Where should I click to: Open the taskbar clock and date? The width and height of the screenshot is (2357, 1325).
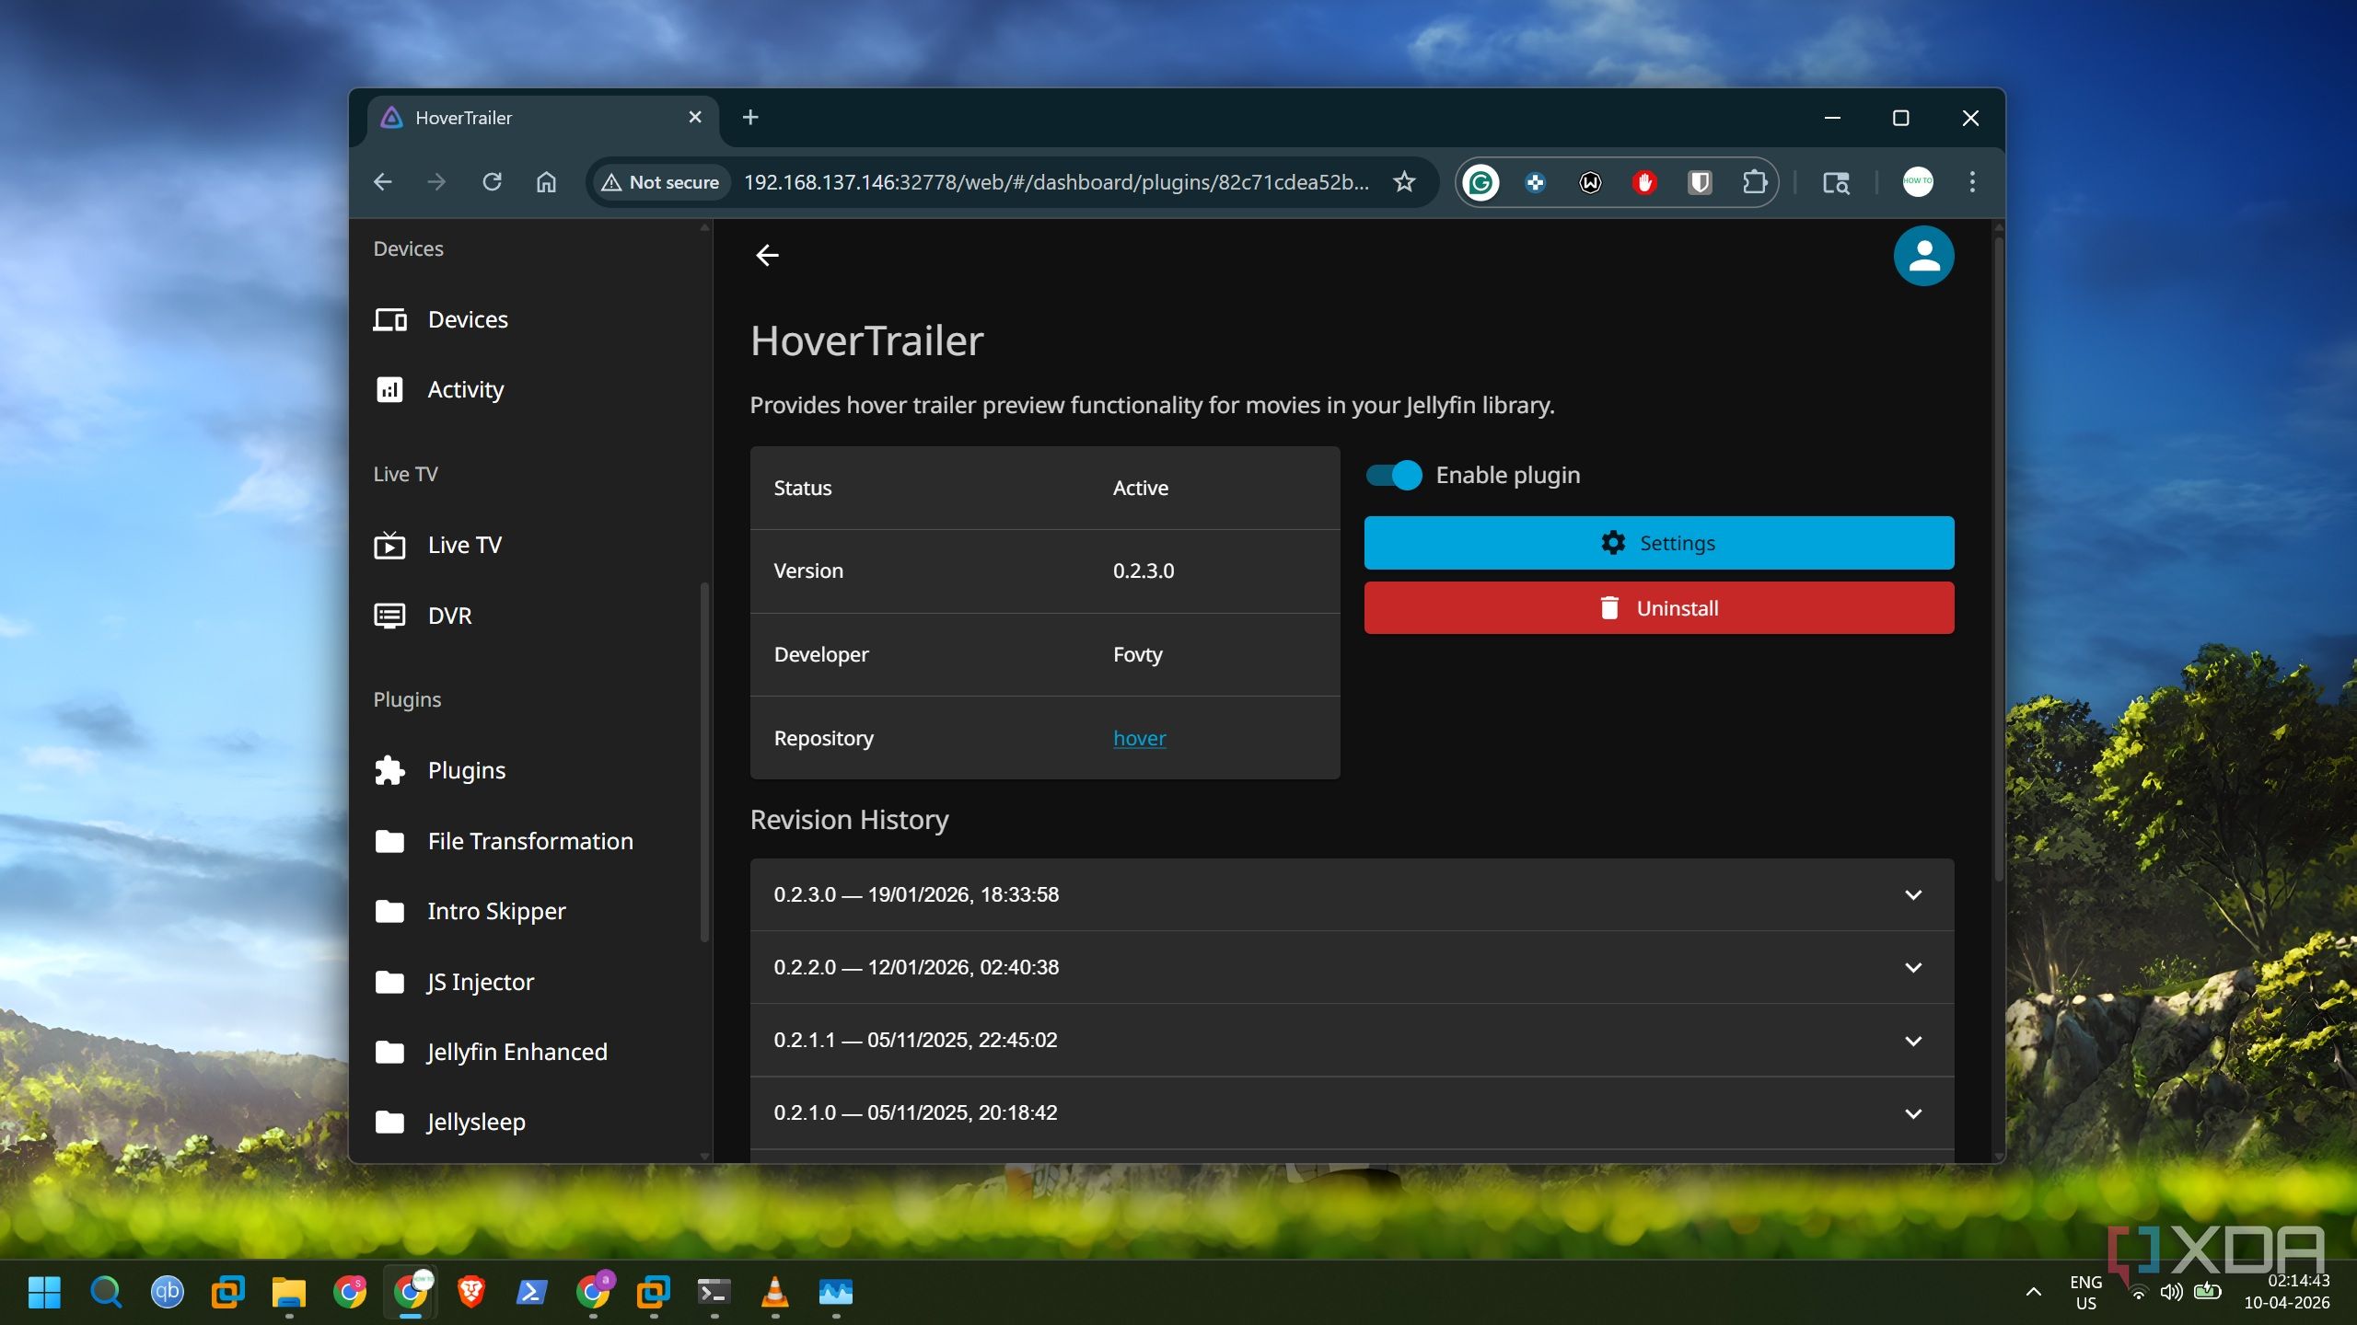tap(2287, 1292)
